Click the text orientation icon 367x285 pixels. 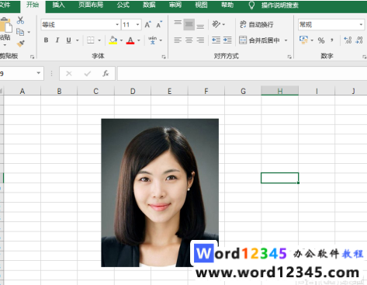point(216,24)
